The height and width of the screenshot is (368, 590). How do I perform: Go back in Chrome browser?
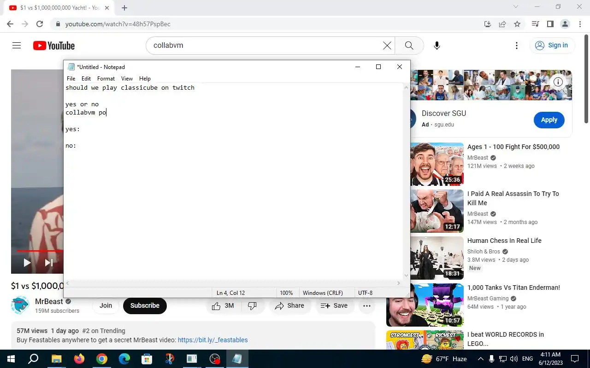pyautogui.click(x=10, y=24)
